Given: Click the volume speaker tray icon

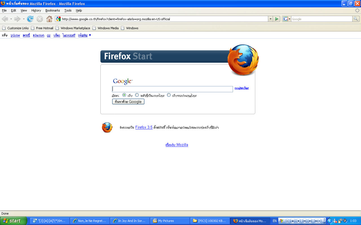Looking at the screenshot, I should tap(345, 221).
